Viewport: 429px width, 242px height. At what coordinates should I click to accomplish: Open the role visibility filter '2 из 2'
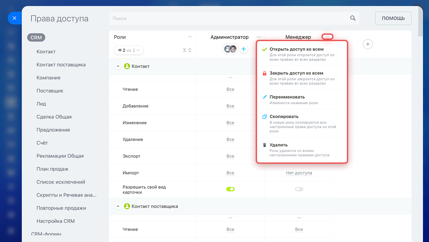click(x=129, y=50)
